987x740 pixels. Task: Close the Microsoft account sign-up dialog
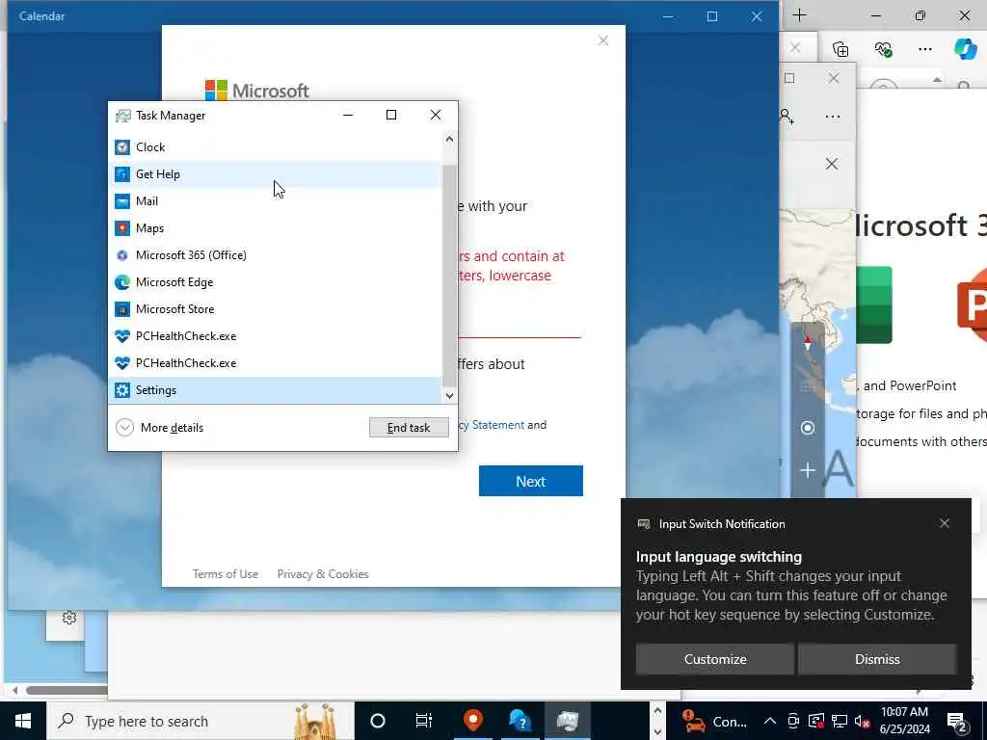coord(603,40)
